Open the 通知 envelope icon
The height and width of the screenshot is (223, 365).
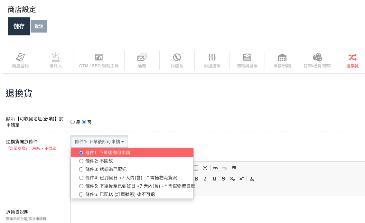click(142, 57)
